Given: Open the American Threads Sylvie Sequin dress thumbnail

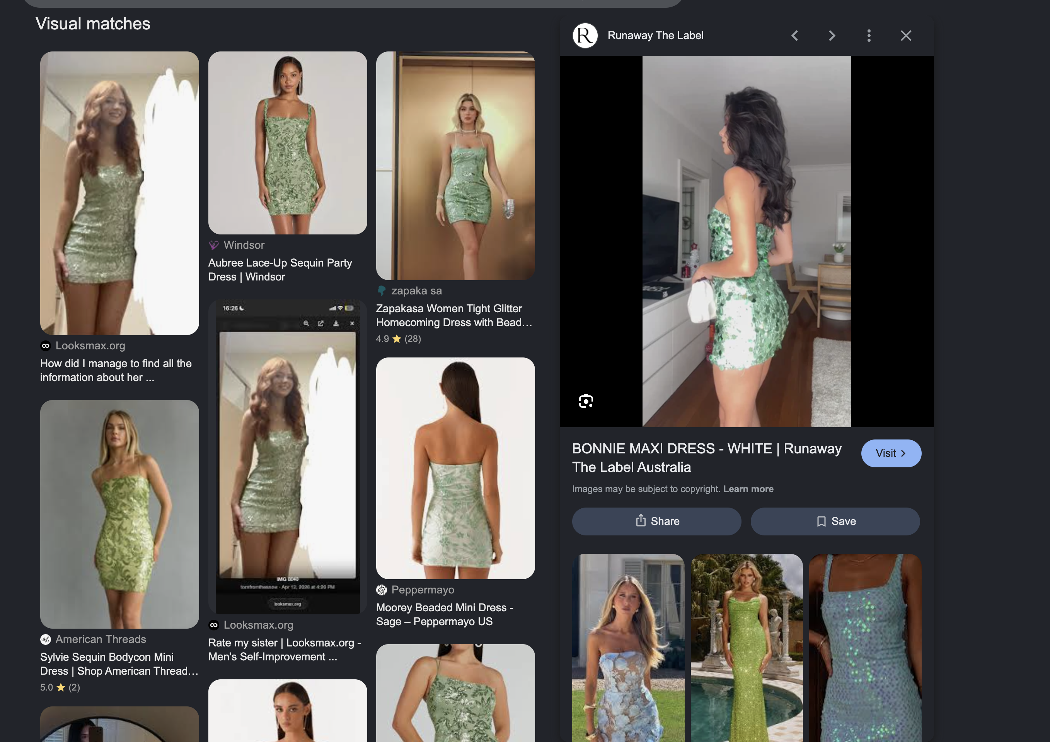Looking at the screenshot, I should 119,515.
